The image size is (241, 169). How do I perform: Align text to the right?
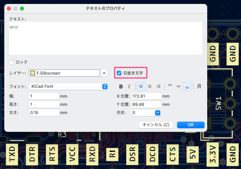coord(159,87)
